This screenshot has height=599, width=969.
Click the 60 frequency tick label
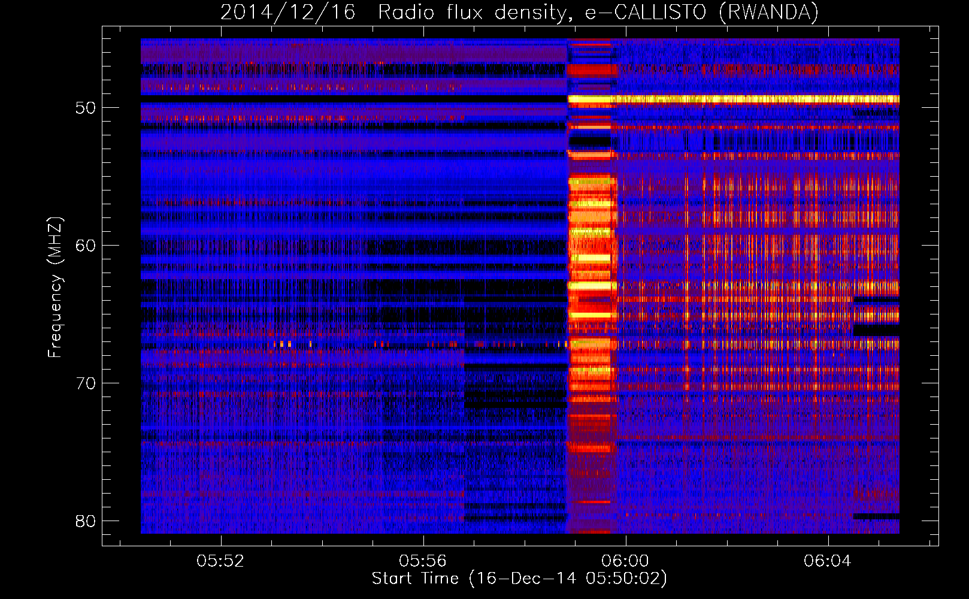[86, 246]
